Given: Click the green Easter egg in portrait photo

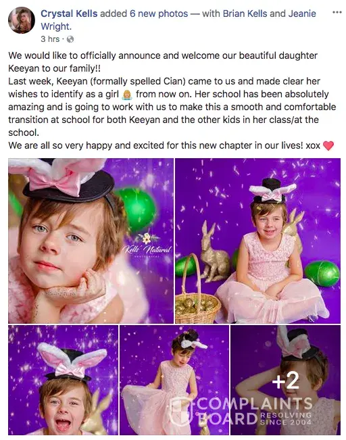Looking at the screenshot, I should (x=138, y=210).
